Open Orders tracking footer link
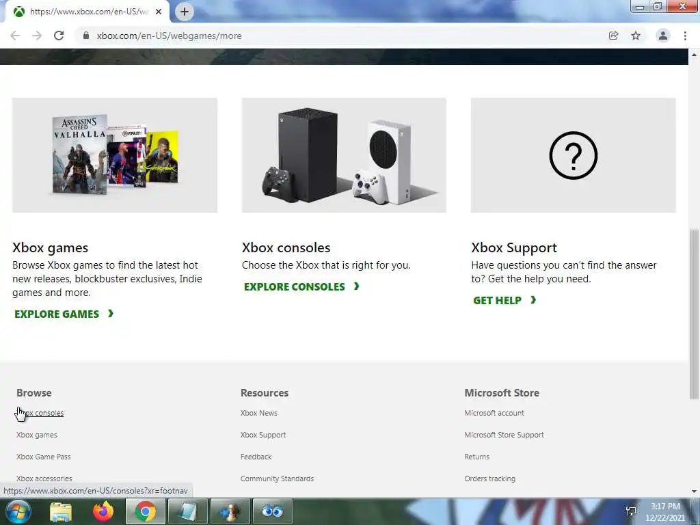Screen dimensions: 700x525 pos(489,479)
